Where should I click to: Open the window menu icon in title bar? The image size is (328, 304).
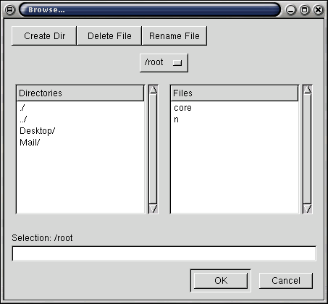pos(10,10)
